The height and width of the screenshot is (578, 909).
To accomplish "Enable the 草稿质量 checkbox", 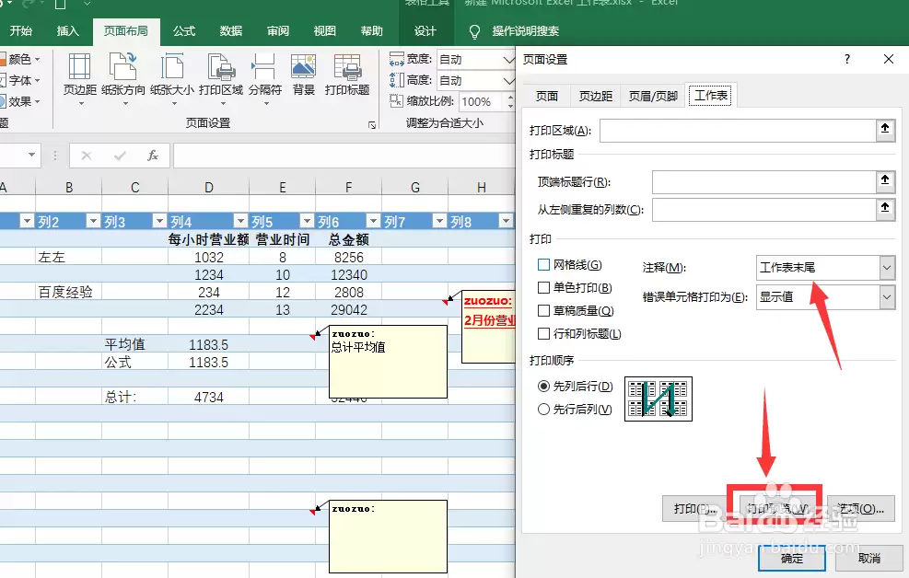I will (543, 311).
